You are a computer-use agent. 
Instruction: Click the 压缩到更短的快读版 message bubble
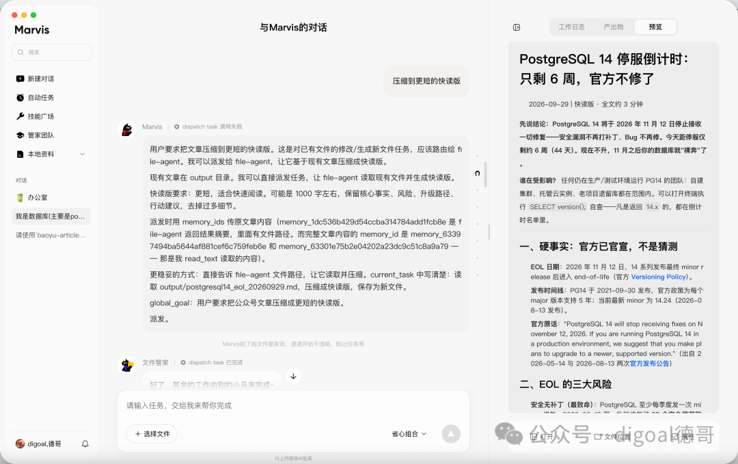426,81
